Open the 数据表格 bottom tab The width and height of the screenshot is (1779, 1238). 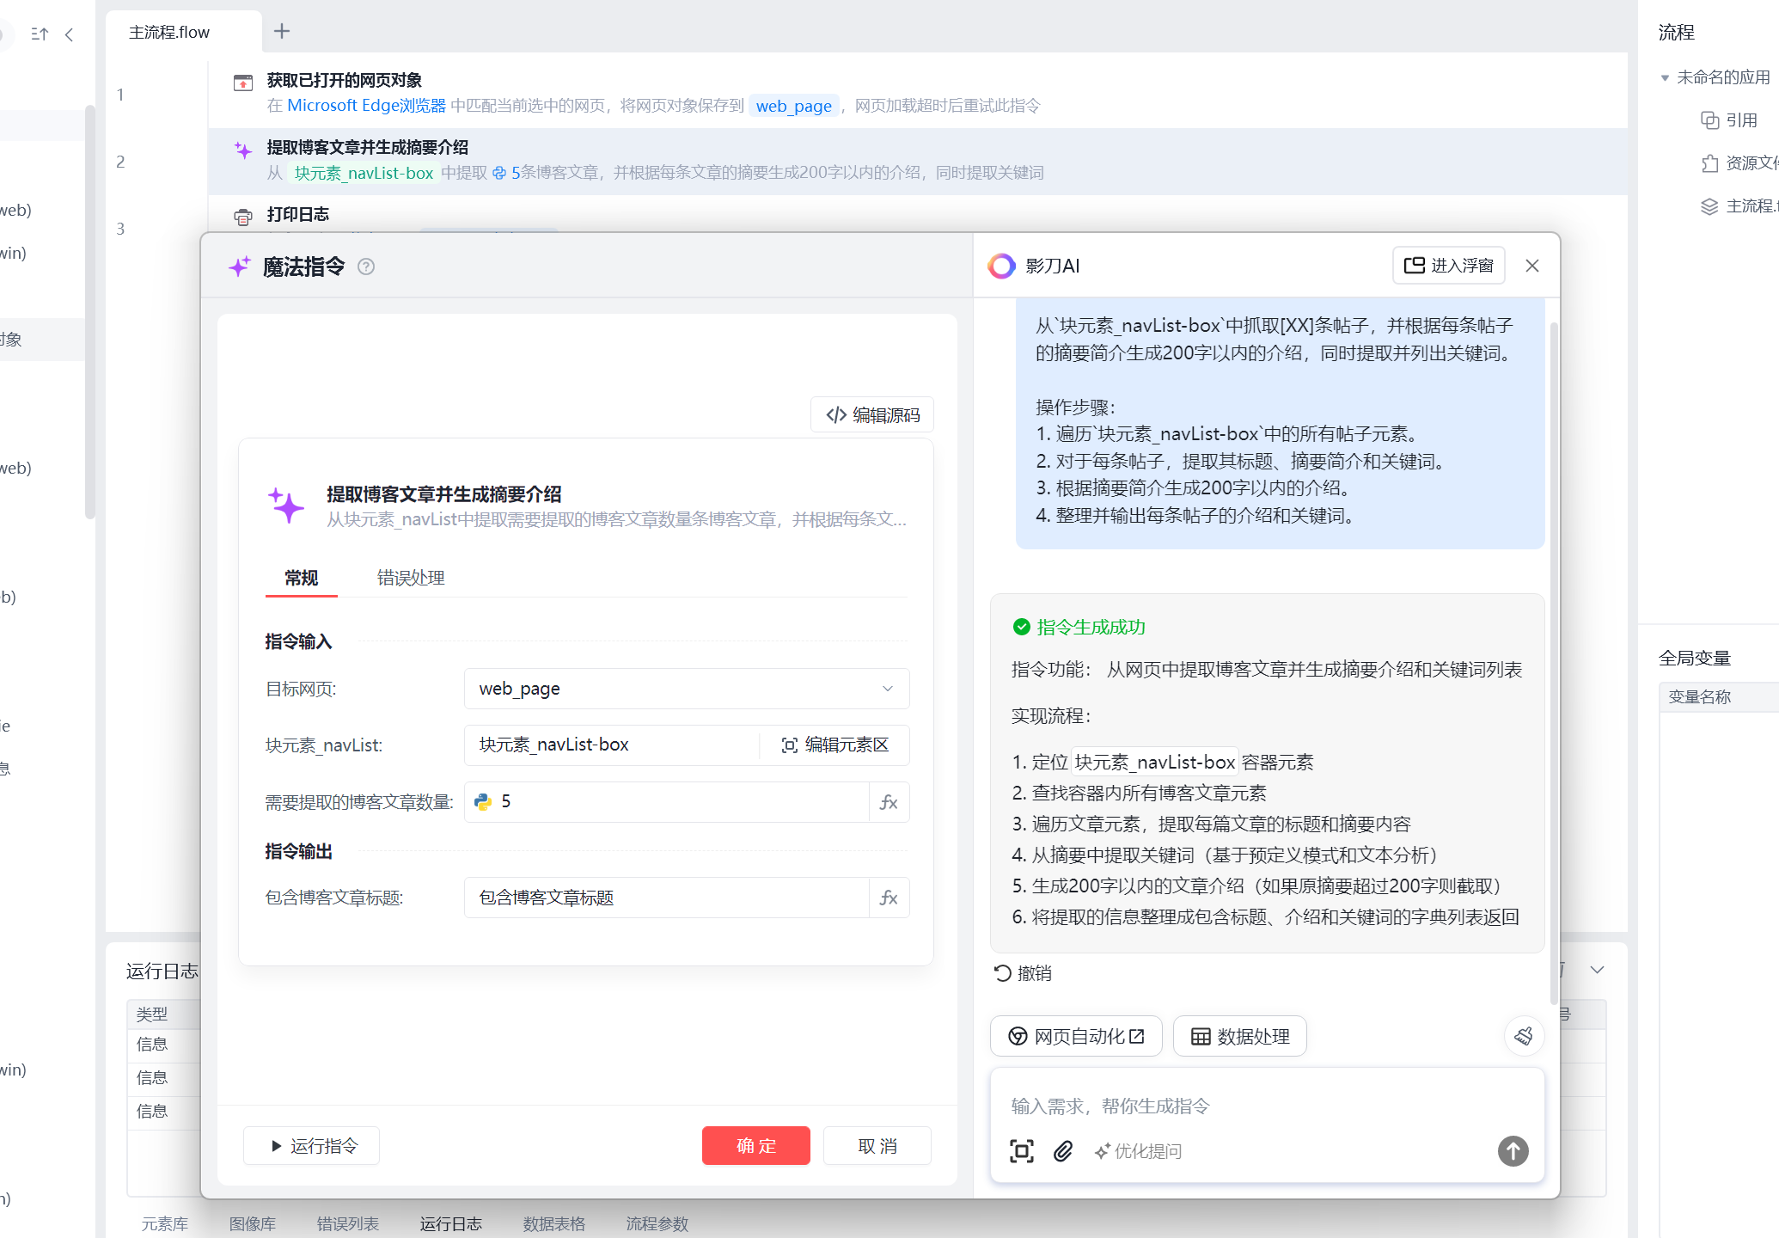553,1223
